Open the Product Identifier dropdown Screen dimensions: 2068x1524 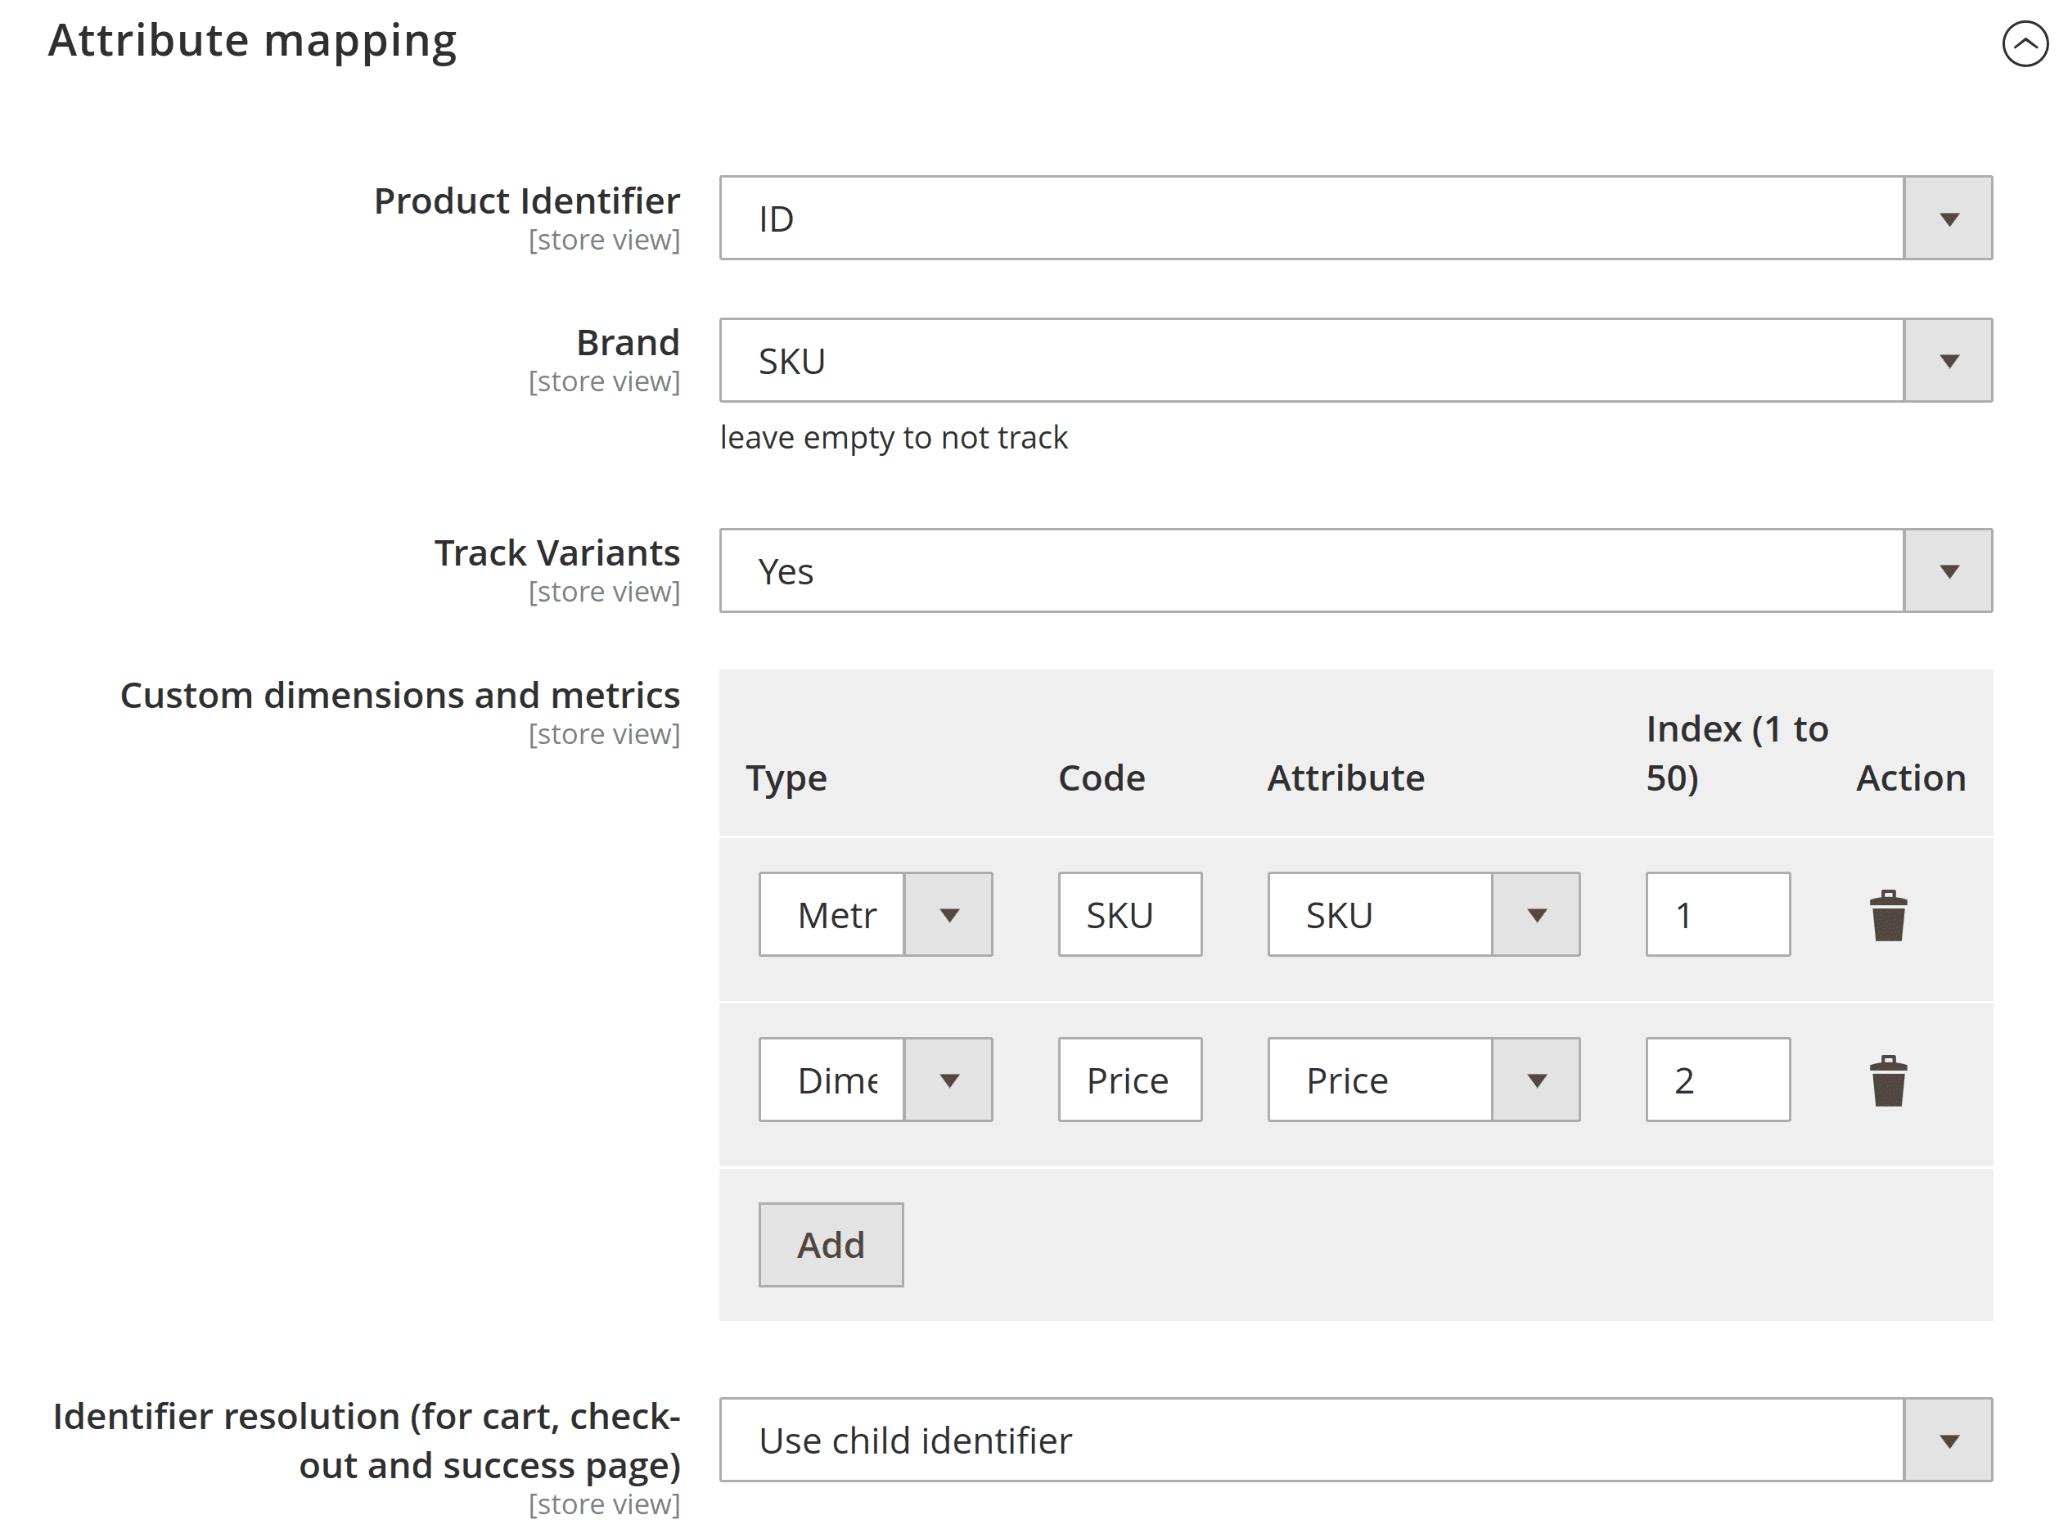point(1355,218)
